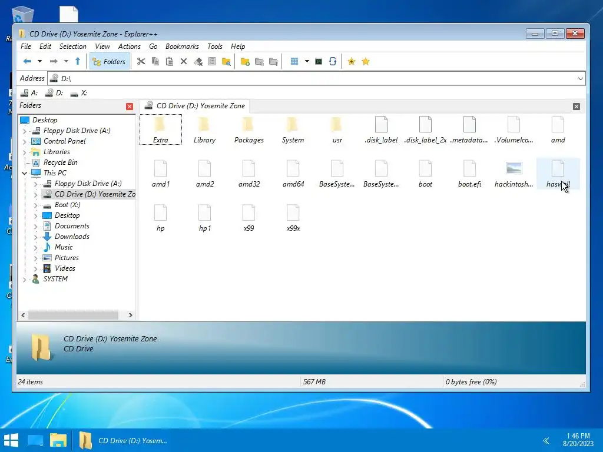603x452 pixels.
Task: Click the Windows Start button
Action: tap(11, 440)
